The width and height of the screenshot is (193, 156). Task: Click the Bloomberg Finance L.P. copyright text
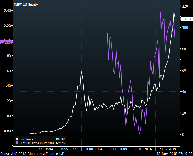(x=33, y=154)
